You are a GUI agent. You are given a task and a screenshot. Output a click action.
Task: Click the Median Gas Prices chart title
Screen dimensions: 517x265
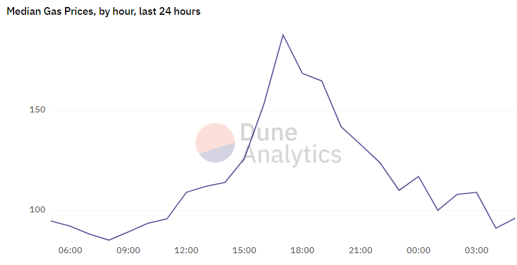[104, 12]
